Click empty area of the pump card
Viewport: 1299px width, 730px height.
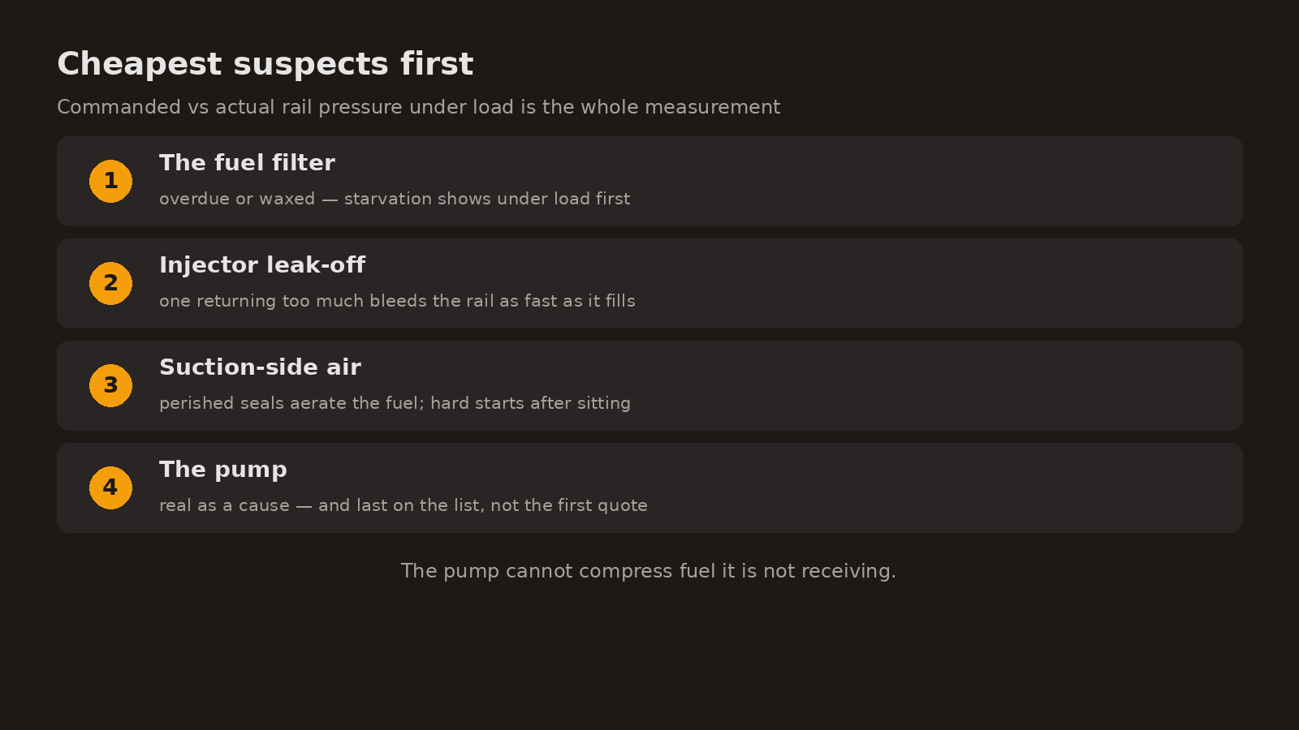pyautogui.click(x=934, y=487)
